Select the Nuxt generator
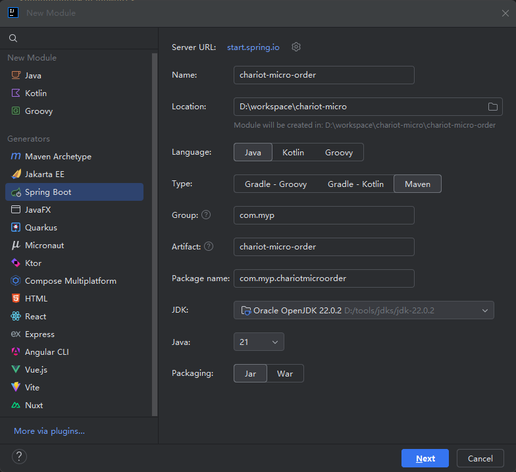The height and width of the screenshot is (472, 516). (x=74, y=406)
